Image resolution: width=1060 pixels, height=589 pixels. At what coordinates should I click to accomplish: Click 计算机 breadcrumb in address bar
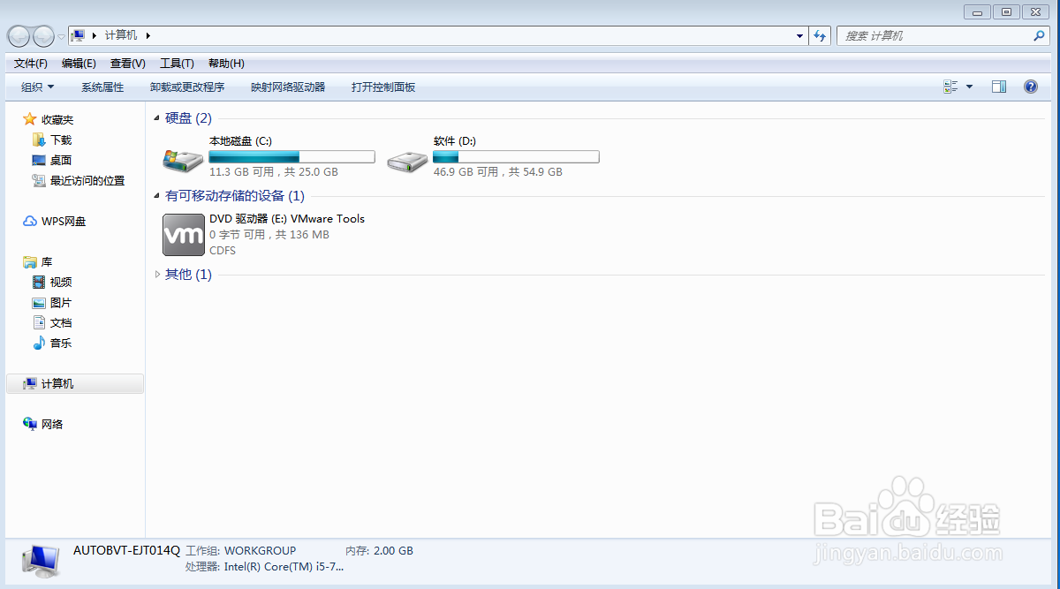[121, 35]
